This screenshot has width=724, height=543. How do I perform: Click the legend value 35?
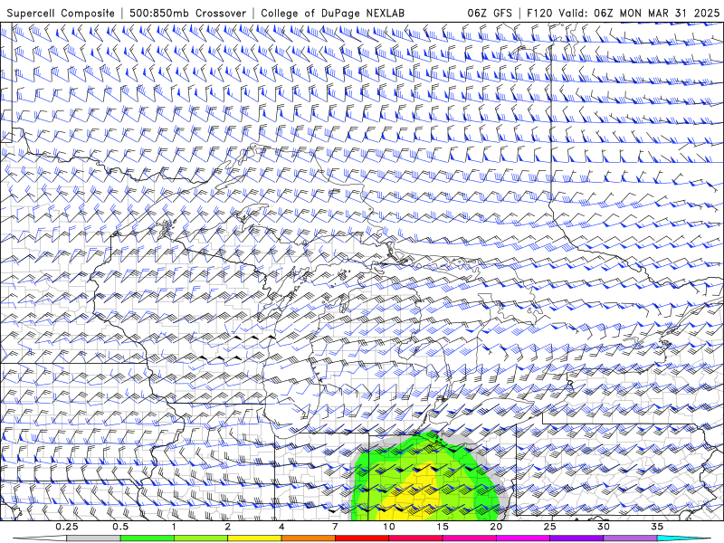(x=657, y=527)
